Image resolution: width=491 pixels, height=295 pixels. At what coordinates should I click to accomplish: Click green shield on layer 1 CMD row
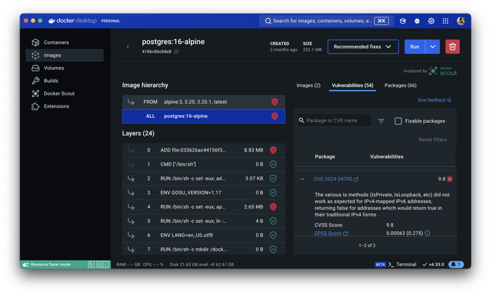point(273,164)
